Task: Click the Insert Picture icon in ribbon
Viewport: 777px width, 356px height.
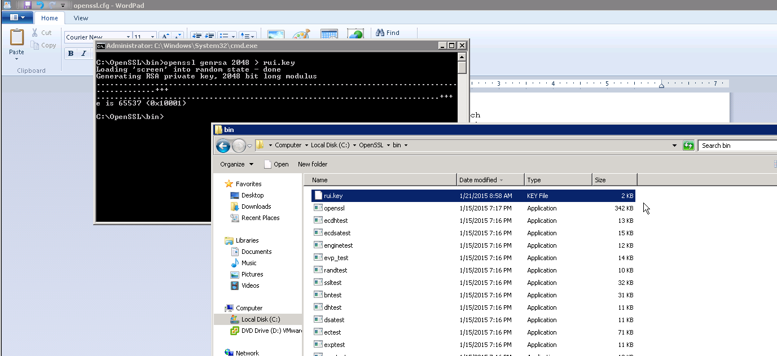Action: (x=276, y=35)
